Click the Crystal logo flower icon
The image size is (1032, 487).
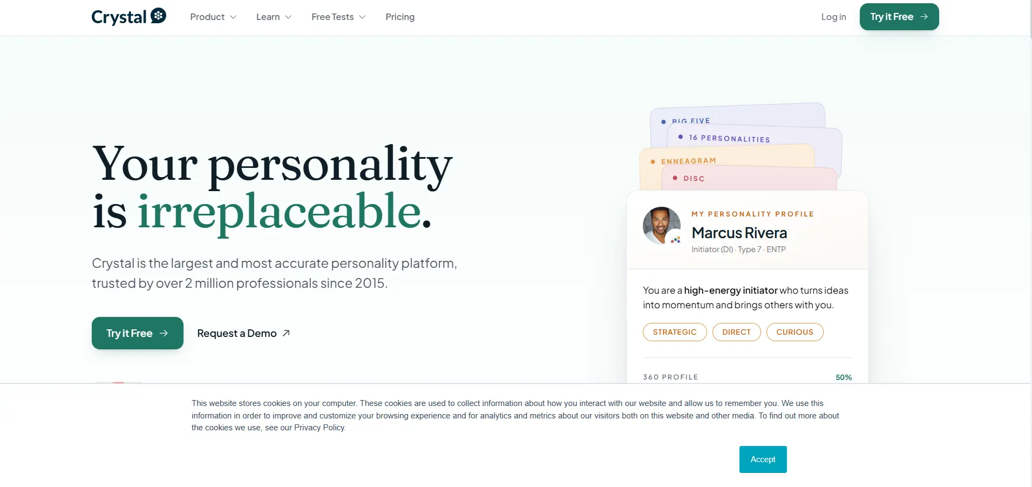158,16
